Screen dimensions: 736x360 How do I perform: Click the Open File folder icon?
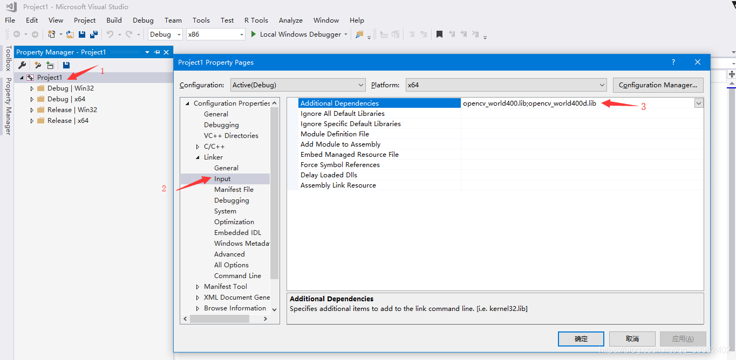pyautogui.click(x=70, y=34)
